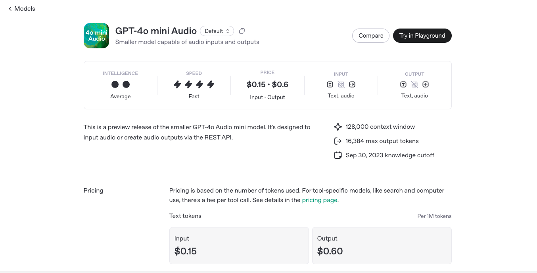Viewport: 537px width, 273px height.
Task: Click the 4o mini Audio model thumbnail
Action: [x=96, y=36]
